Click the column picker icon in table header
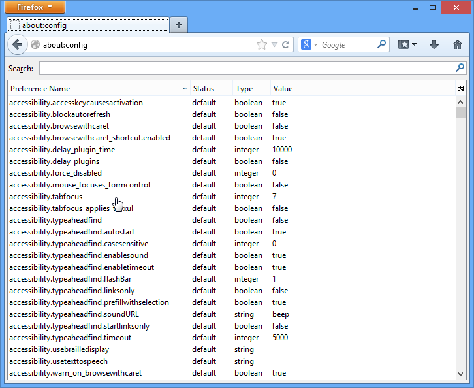474x388 pixels. pos(460,89)
